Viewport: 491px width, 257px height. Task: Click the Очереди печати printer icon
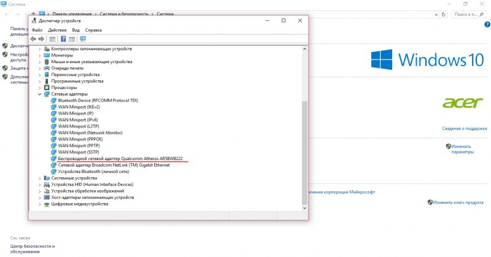coord(47,68)
